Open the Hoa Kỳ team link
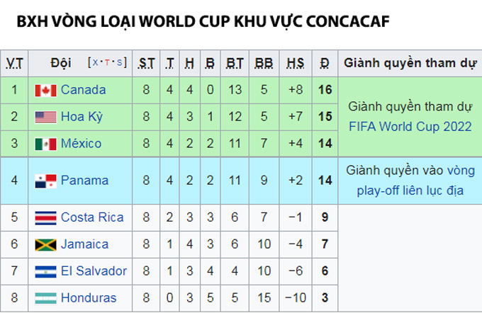The width and height of the screenshot is (482, 313). coord(82,117)
